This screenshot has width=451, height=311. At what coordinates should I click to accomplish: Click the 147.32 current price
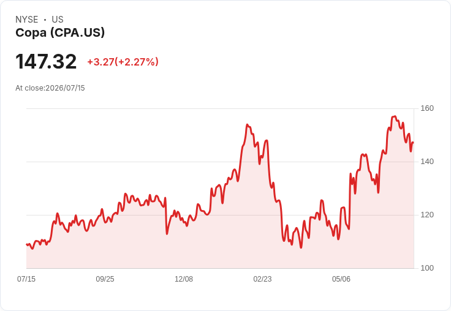(46, 61)
